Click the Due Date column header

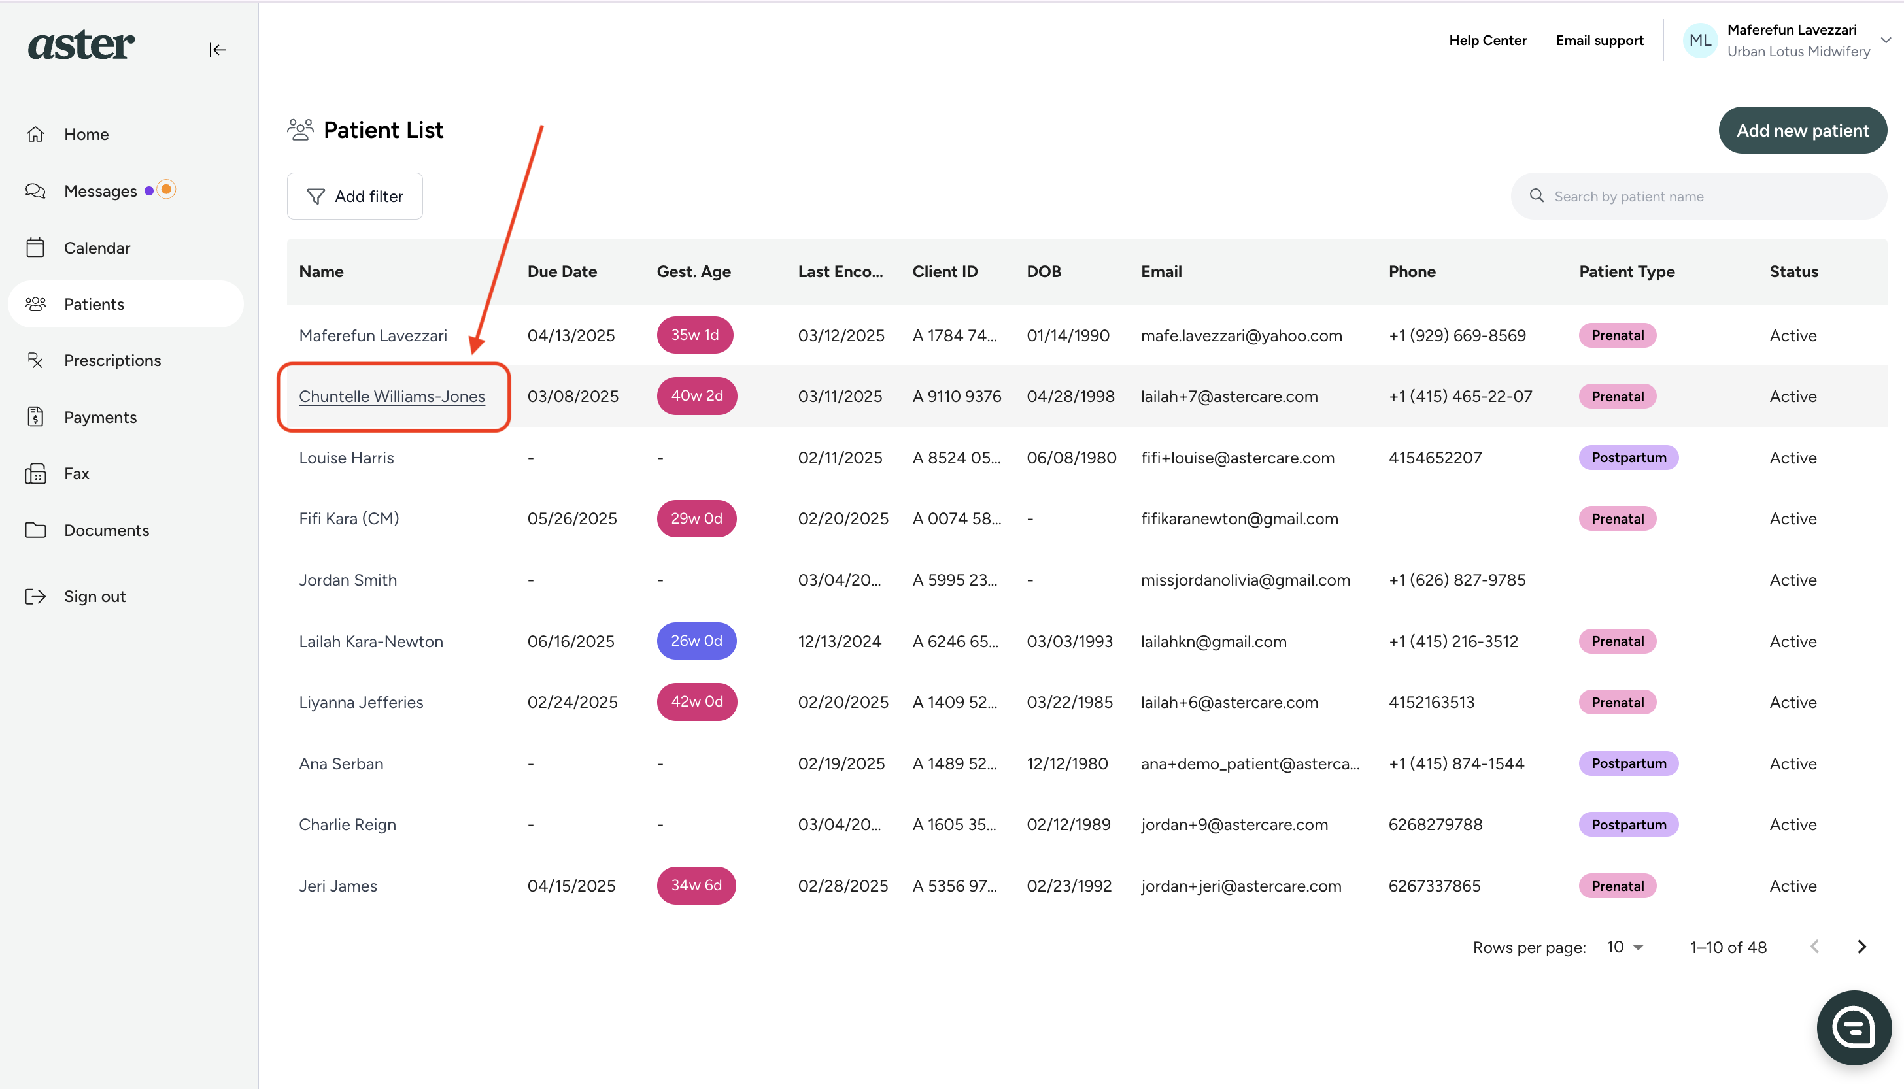tap(562, 271)
